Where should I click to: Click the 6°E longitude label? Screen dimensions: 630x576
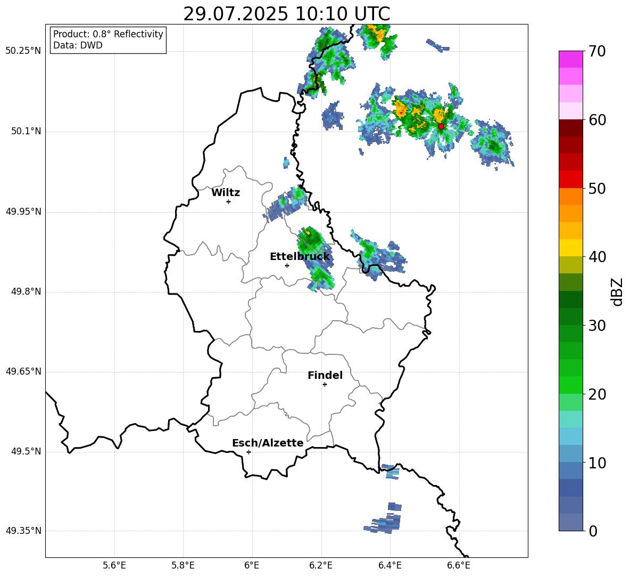(252, 565)
